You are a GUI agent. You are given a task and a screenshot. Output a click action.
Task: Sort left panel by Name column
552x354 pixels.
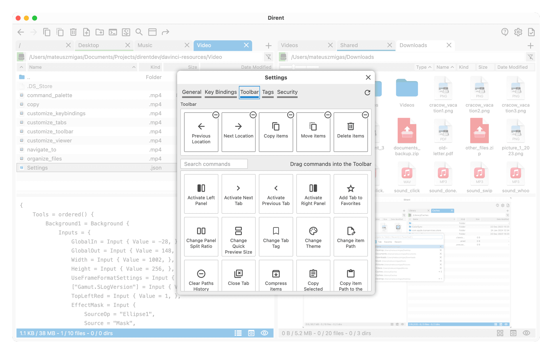click(82, 67)
